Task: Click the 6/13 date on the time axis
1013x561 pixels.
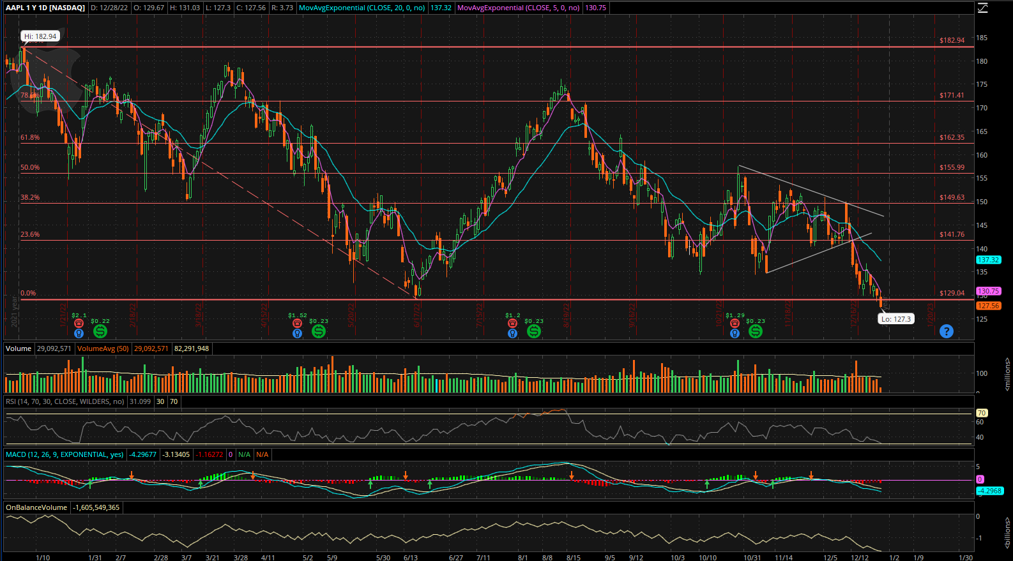Action: pos(411,557)
